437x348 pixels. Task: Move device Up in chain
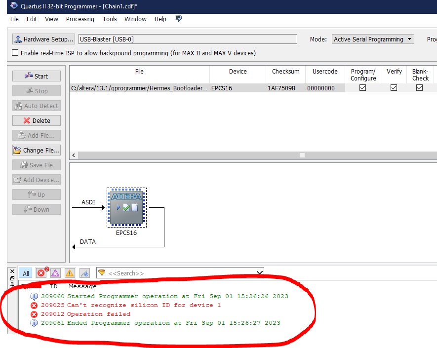pyautogui.click(x=37, y=194)
